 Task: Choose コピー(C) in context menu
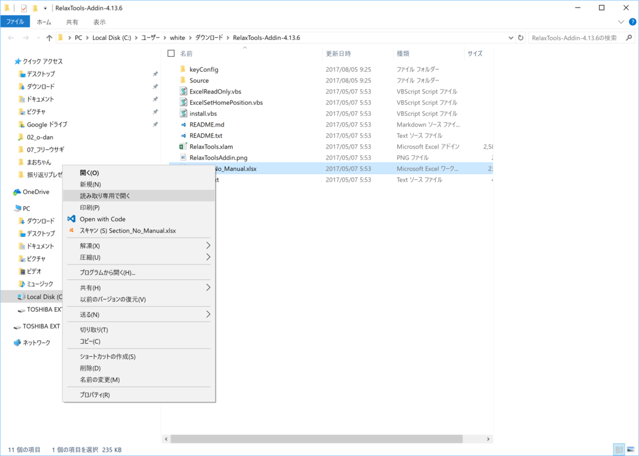pyautogui.click(x=139, y=341)
